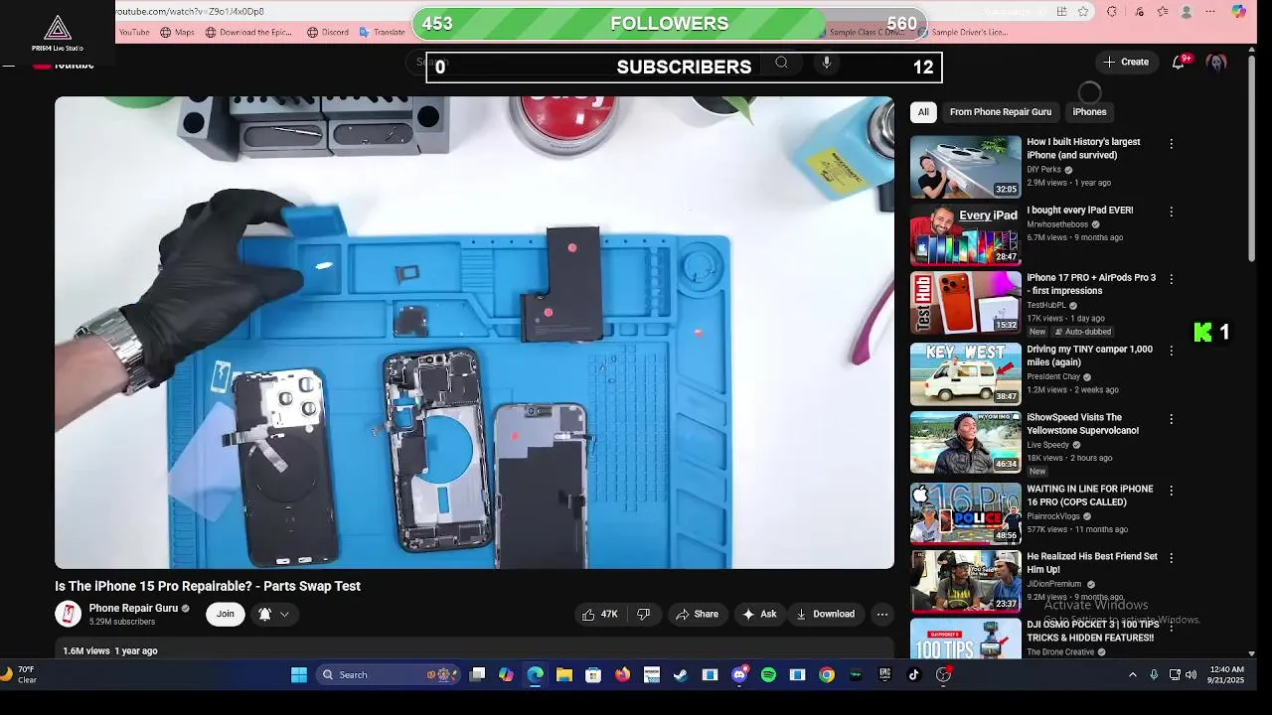Screen dimensions: 1272x715
Task: Open TikTok app from the taskbar
Action: coord(914,675)
